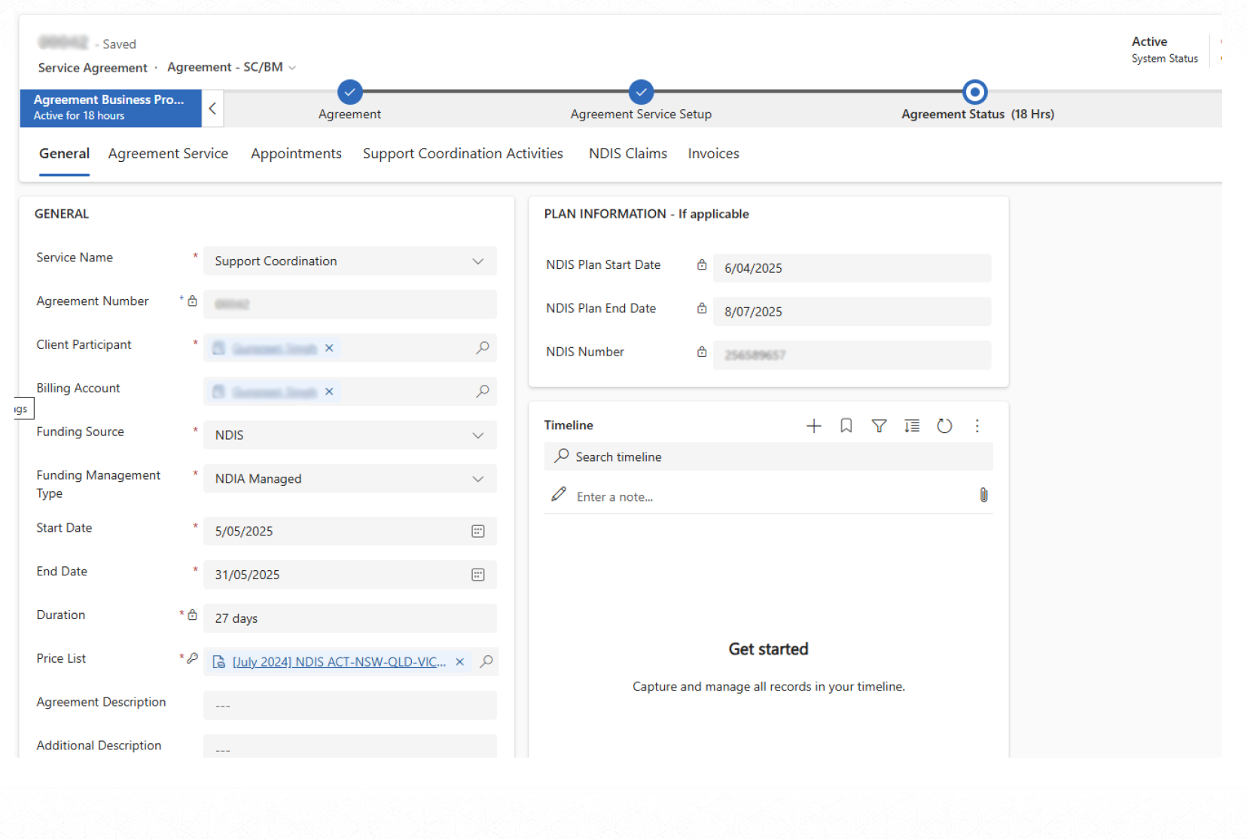Click the timeline sort list icon
The height and width of the screenshot is (839, 1247).
pyautogui.click(x=912, y=426)
